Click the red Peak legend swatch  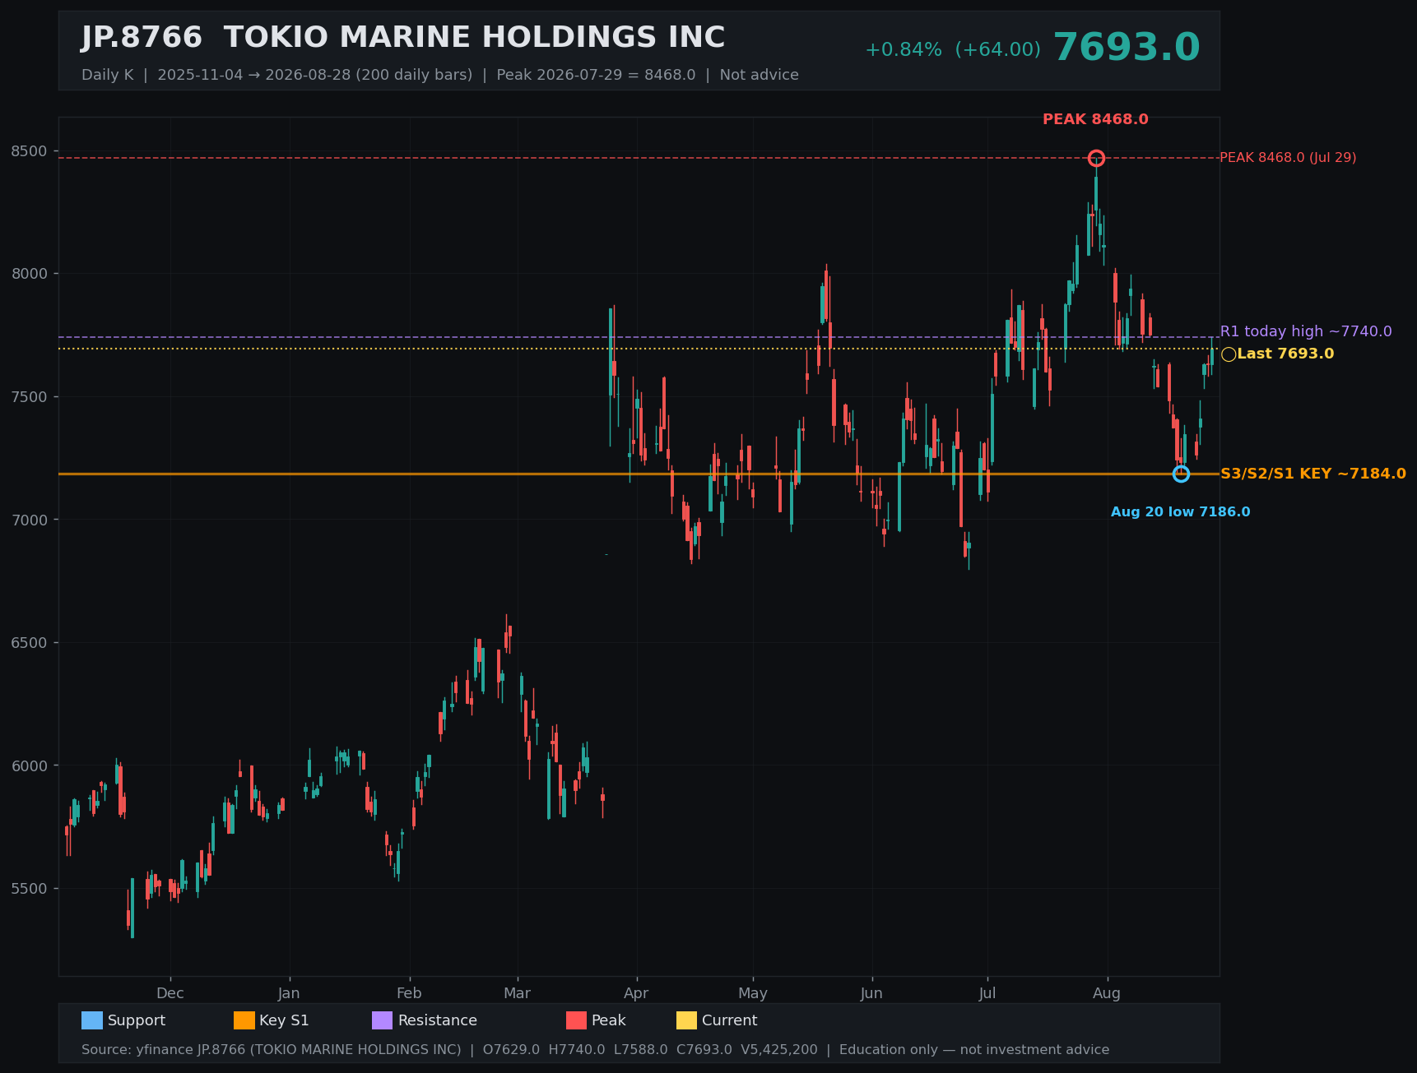pyautogui.click(x=577, y=1020)
